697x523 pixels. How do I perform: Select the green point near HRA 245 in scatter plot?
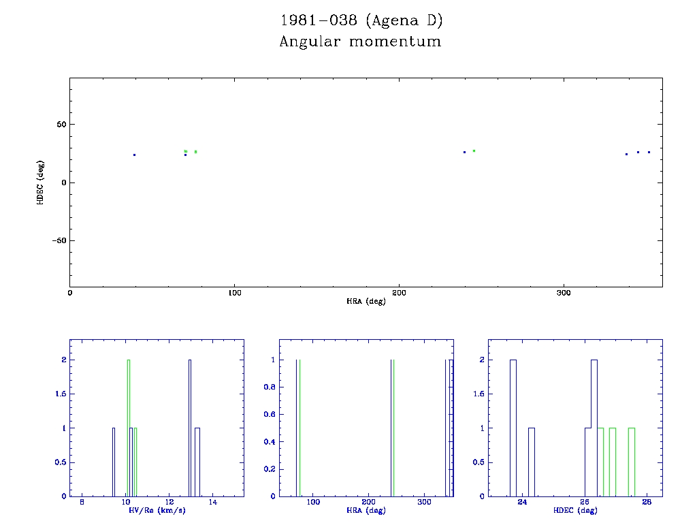tap(474, 150)
